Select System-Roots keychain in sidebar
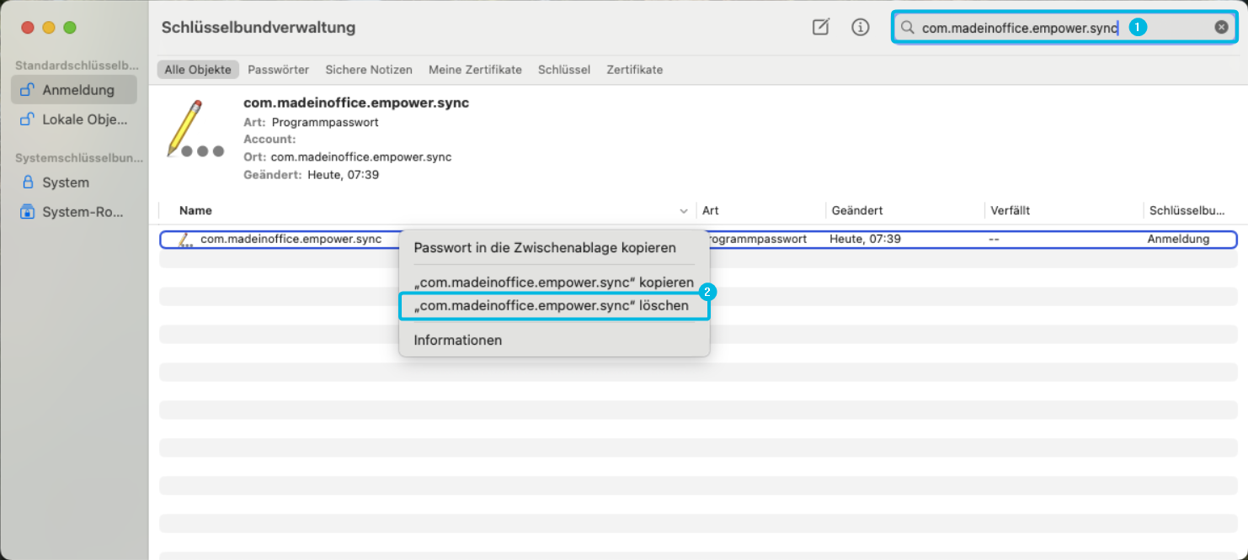Screen dimensions: 1248x560 point(74,212)
